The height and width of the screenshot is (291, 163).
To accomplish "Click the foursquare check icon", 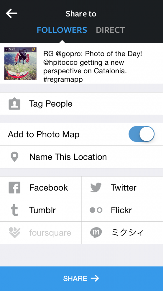I will coord(14,232).
